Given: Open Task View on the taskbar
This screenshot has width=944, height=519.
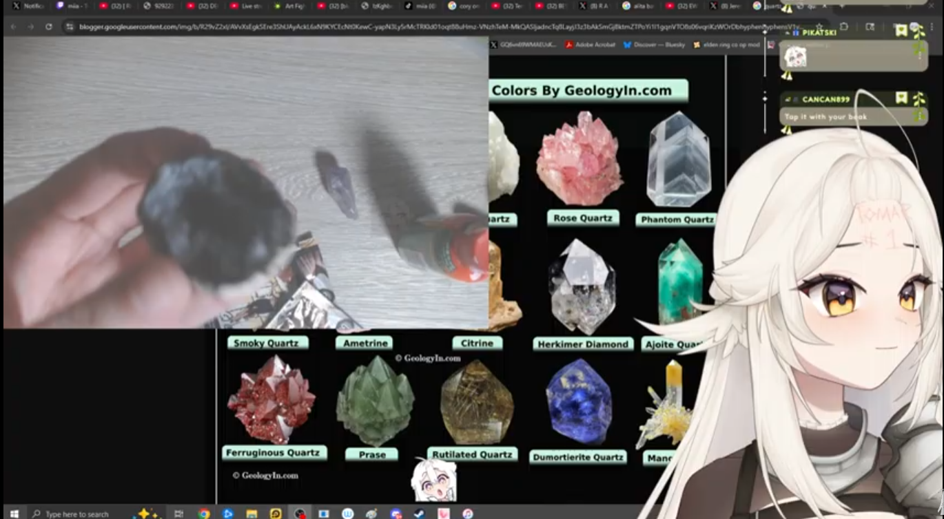Looking at the screenshot, I should tap(178, 513).
